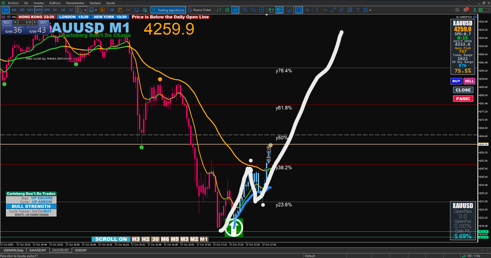Click the blue BUY panel button

coord(456,81)
